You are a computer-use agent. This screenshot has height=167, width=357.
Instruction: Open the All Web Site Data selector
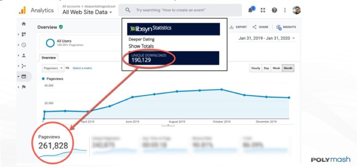(x=87, y=12)
